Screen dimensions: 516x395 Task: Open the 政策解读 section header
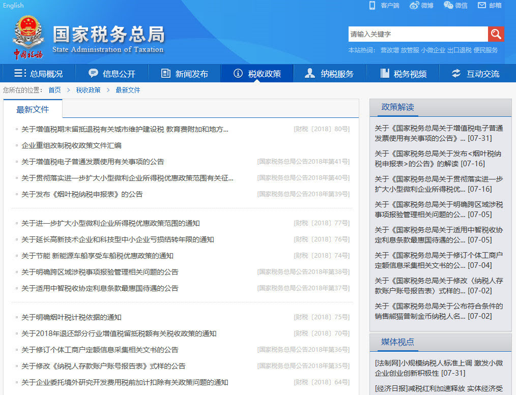click(x=397, y=107)
